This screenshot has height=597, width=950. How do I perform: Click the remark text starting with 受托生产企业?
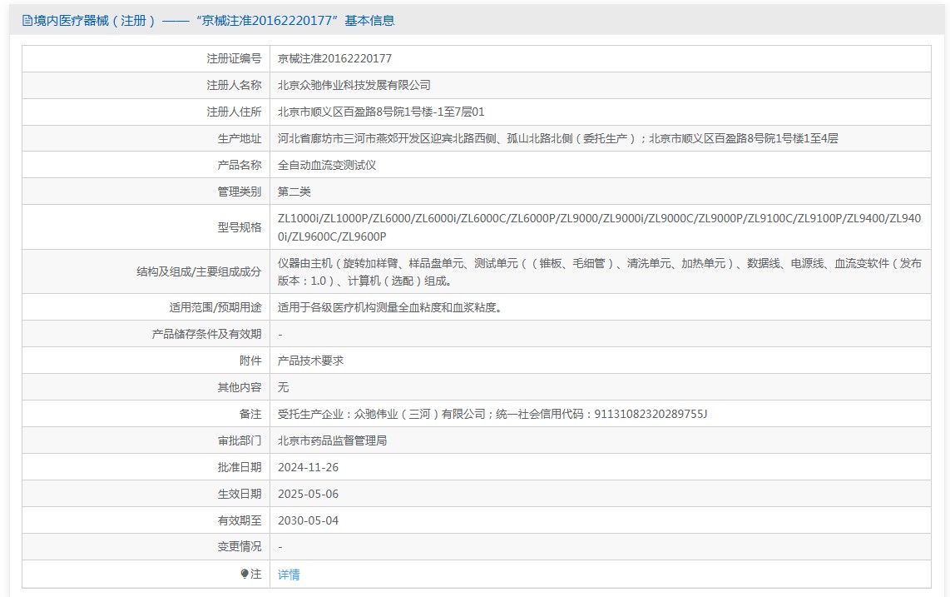coord(492,415)
